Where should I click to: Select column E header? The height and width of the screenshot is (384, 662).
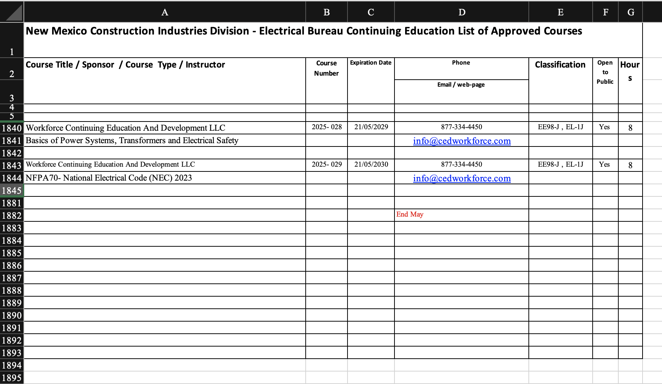tap(561, 12)
